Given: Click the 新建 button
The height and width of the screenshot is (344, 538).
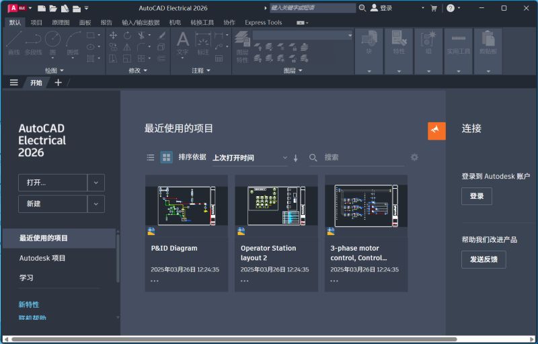Looking at the screenshot, I should click(x=53, y=204).
